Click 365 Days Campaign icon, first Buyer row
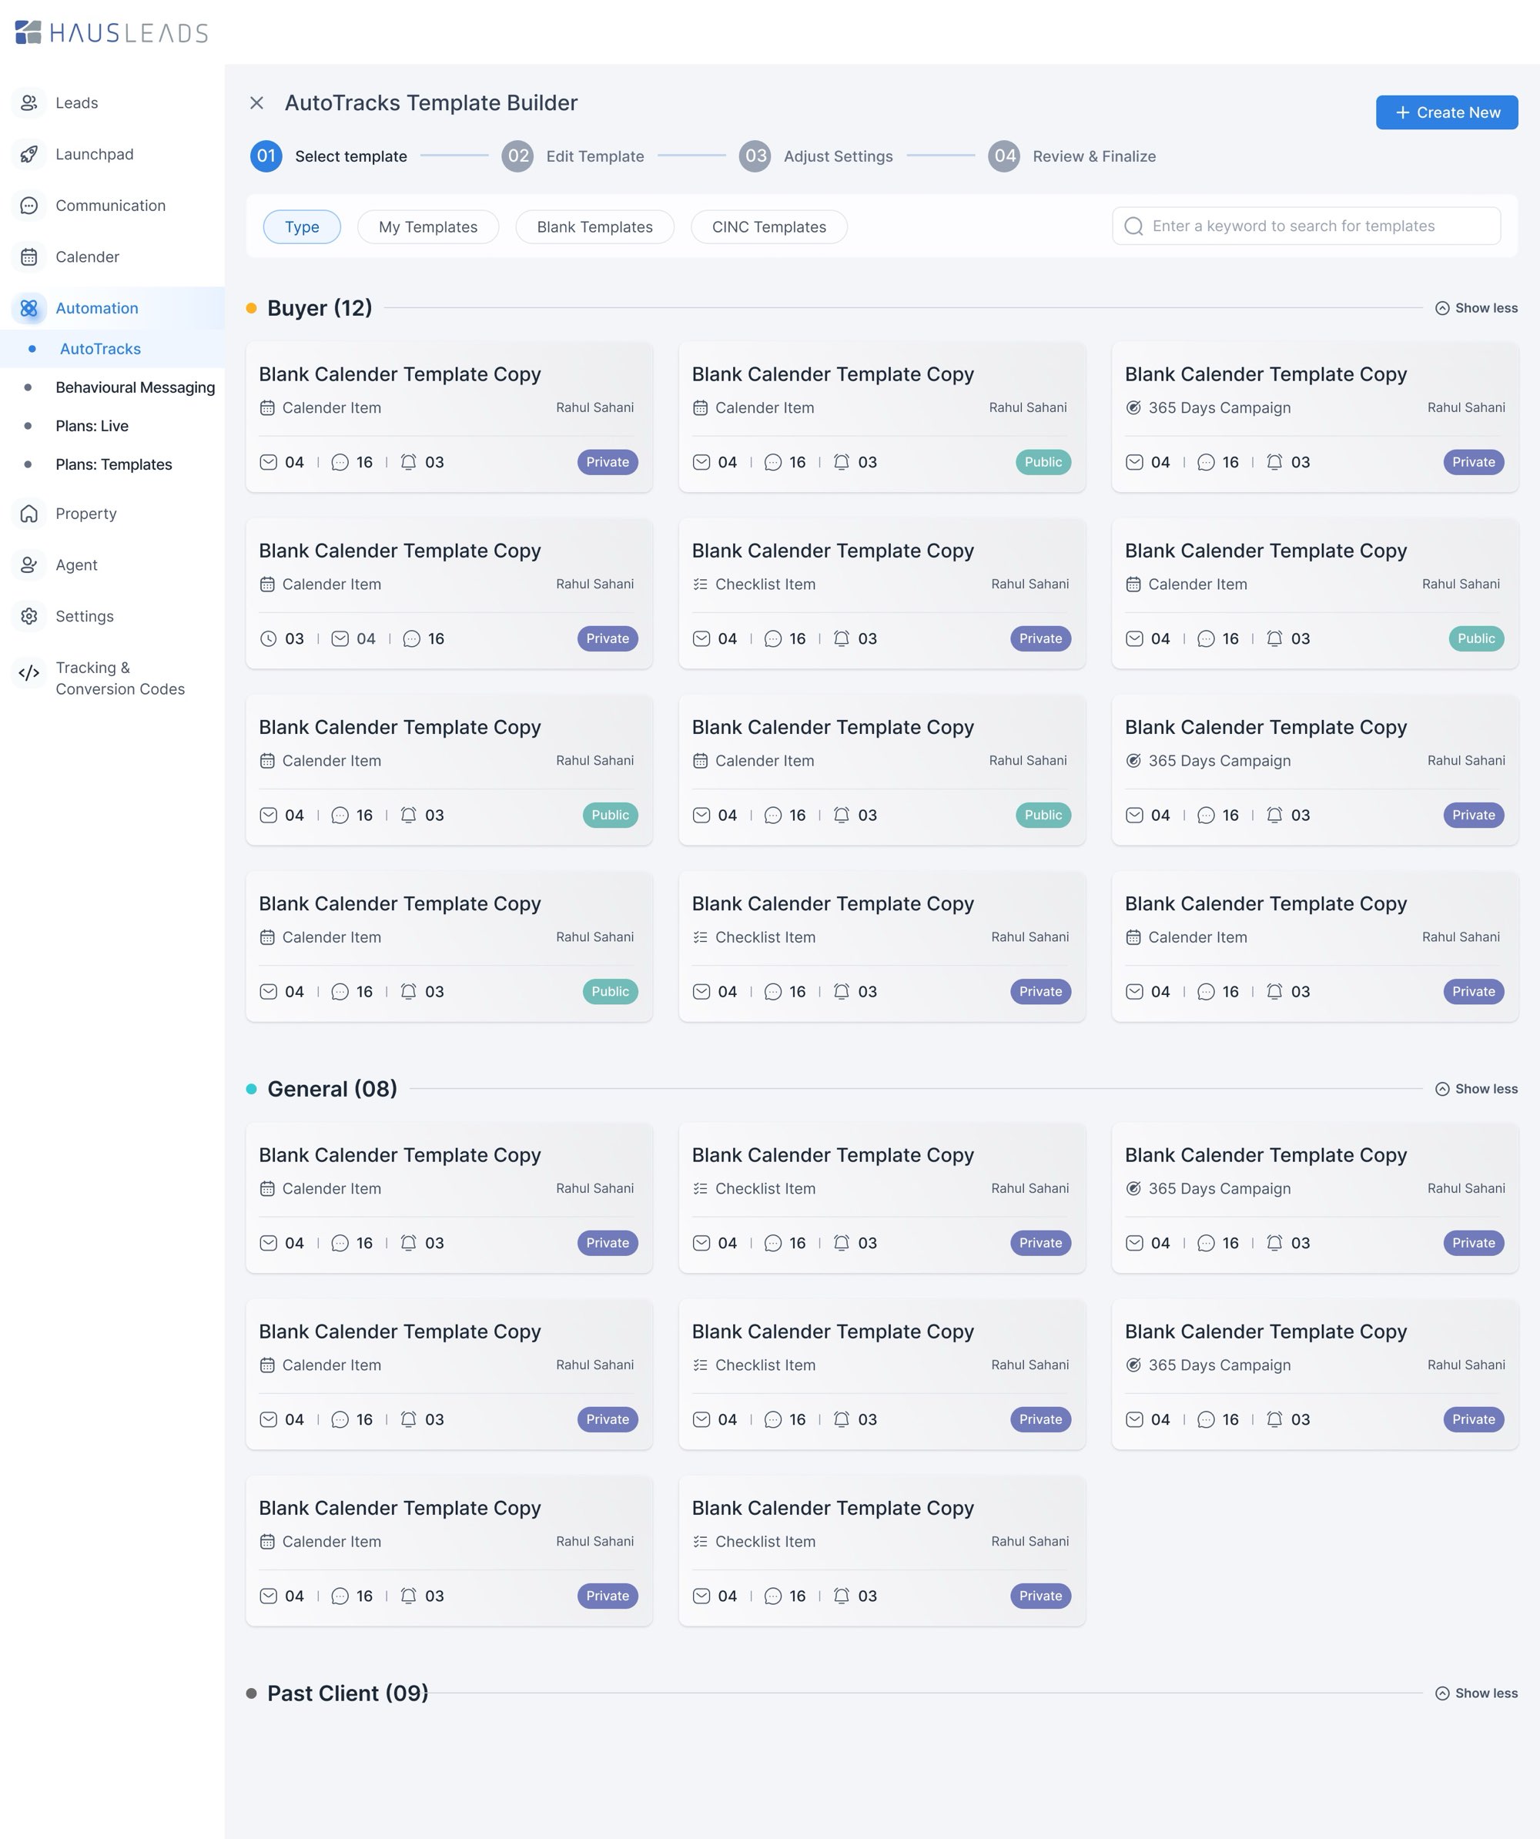 (1133, 408)
